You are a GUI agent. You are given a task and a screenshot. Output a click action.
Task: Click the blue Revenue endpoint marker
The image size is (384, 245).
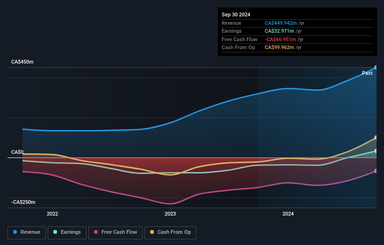376,67
